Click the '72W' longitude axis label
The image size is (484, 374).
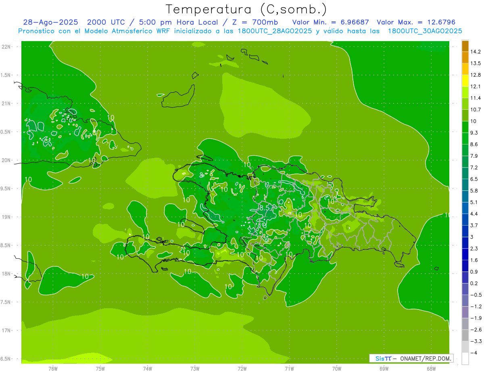(x=242, y=368)
